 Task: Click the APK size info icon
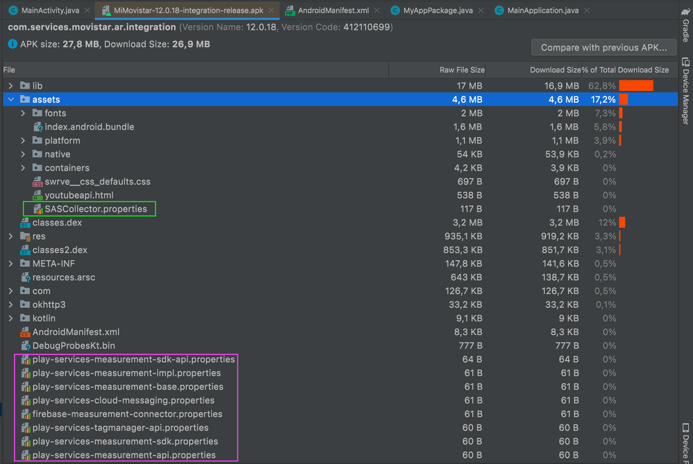pyautogui.click(x=13, y=44)
